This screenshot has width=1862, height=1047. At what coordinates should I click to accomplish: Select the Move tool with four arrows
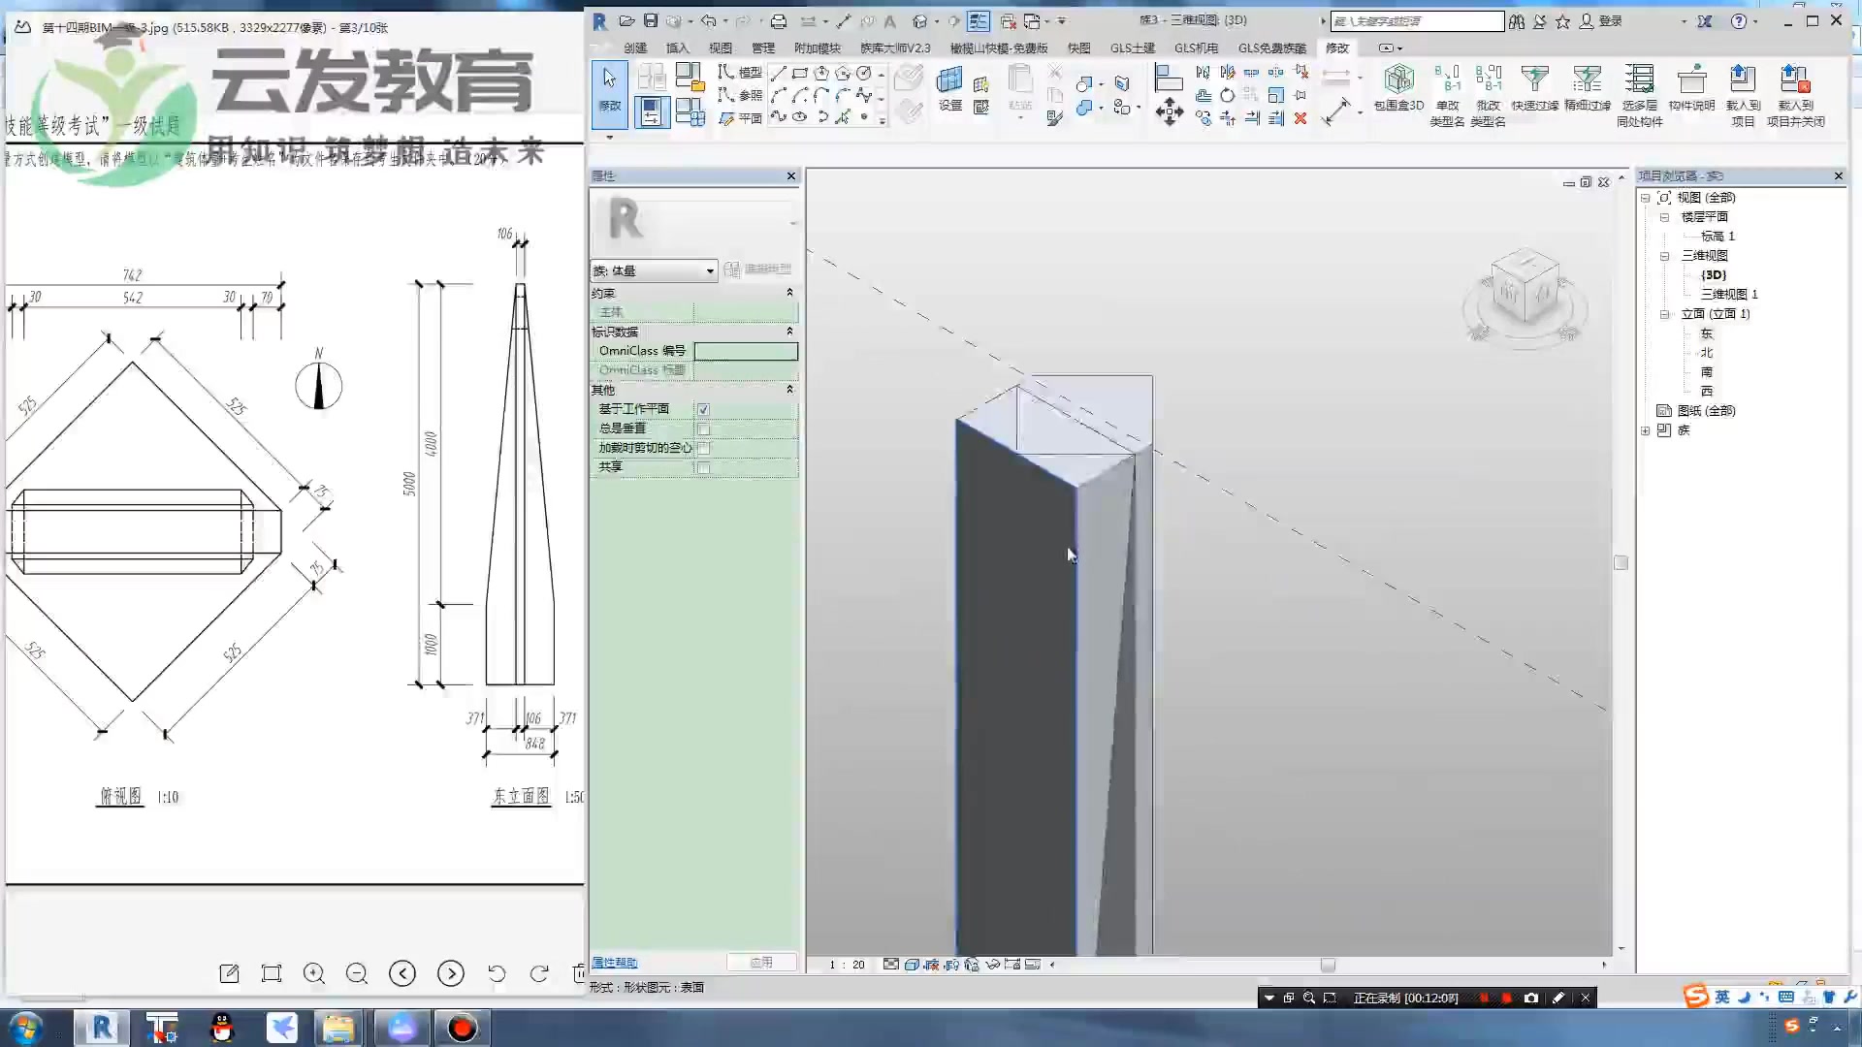click(1170, 112)
